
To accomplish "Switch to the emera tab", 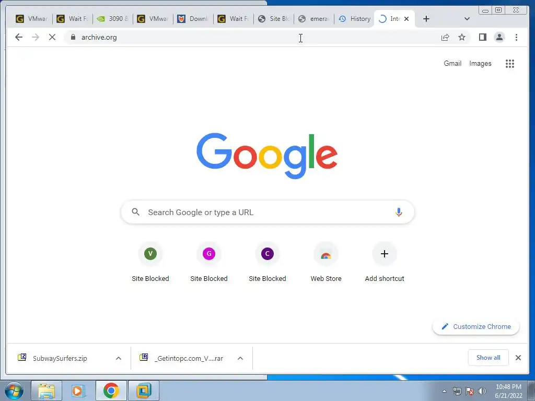I will [x=314, y=19].
